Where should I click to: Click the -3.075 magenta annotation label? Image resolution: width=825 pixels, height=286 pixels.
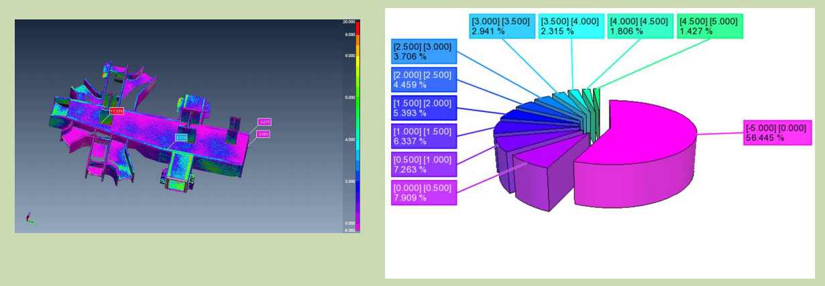coord(264,122)
